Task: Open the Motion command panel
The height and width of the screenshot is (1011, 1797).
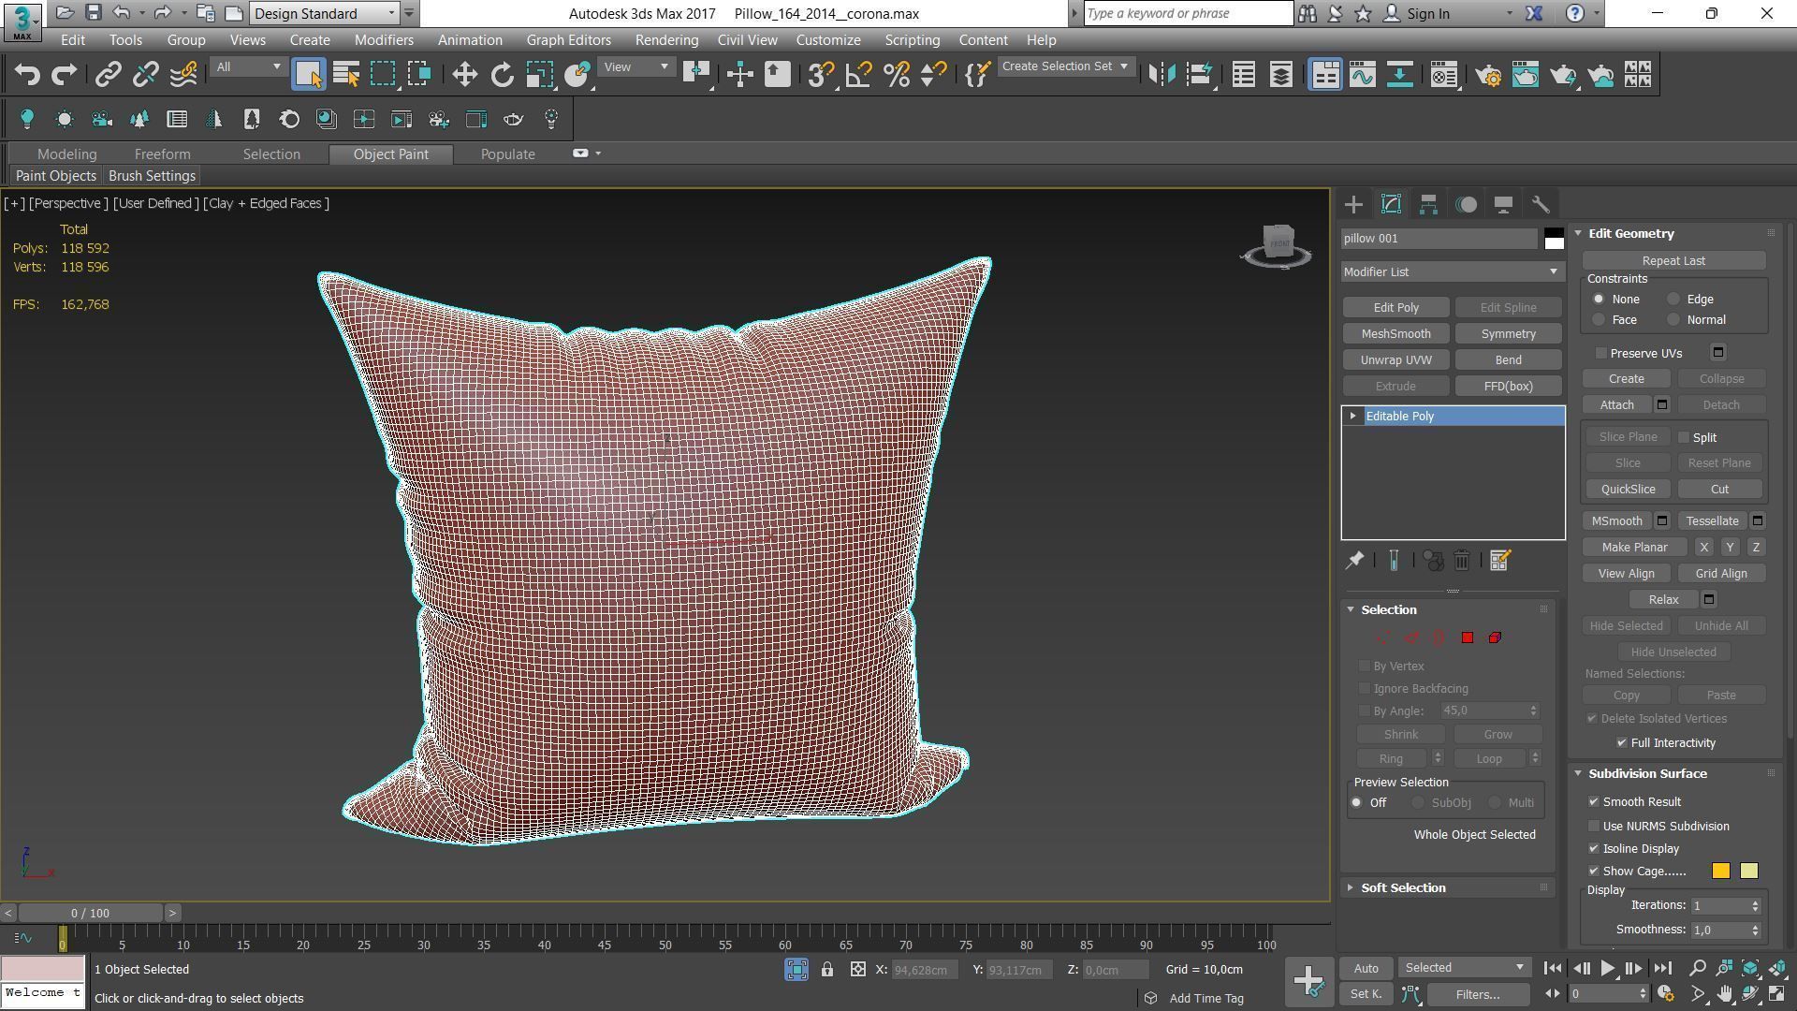Action: 1466,204
